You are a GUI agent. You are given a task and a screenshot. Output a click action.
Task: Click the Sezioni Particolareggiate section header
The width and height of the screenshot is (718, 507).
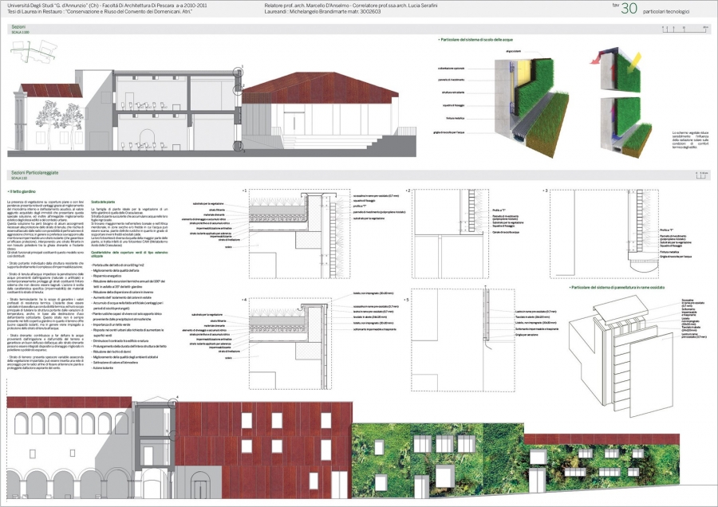(x=34, y=172)
